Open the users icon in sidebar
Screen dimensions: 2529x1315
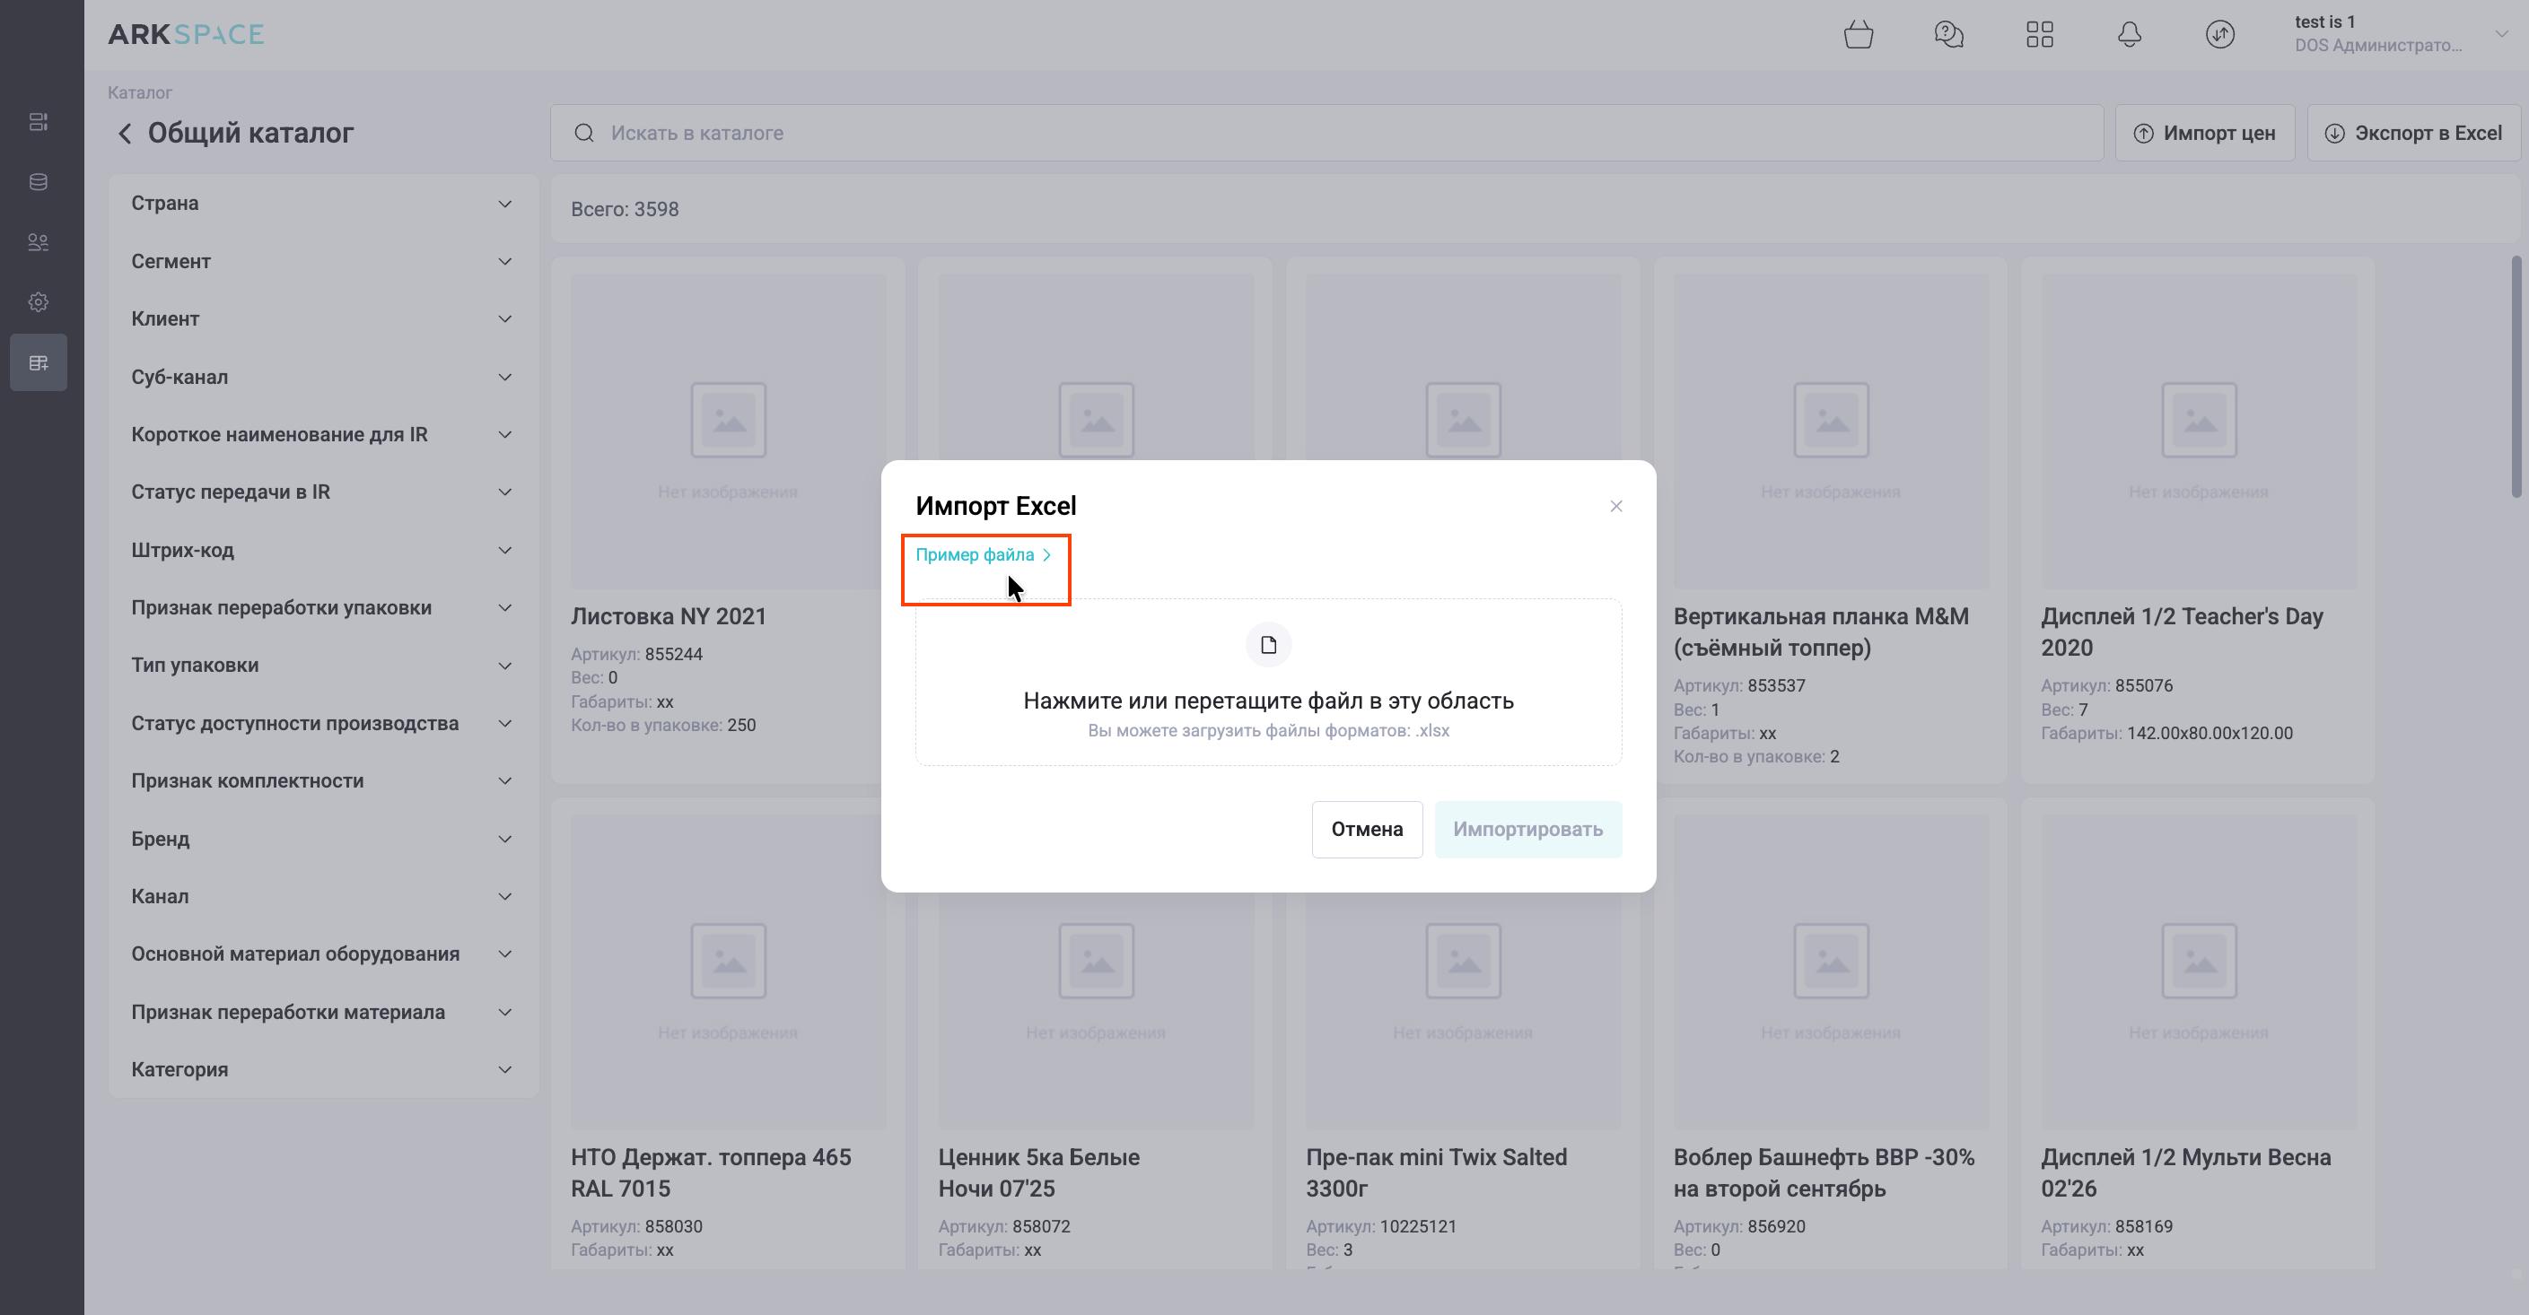coord(39,242)
